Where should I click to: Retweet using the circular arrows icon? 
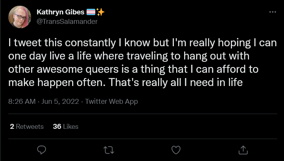pos(109,150)
